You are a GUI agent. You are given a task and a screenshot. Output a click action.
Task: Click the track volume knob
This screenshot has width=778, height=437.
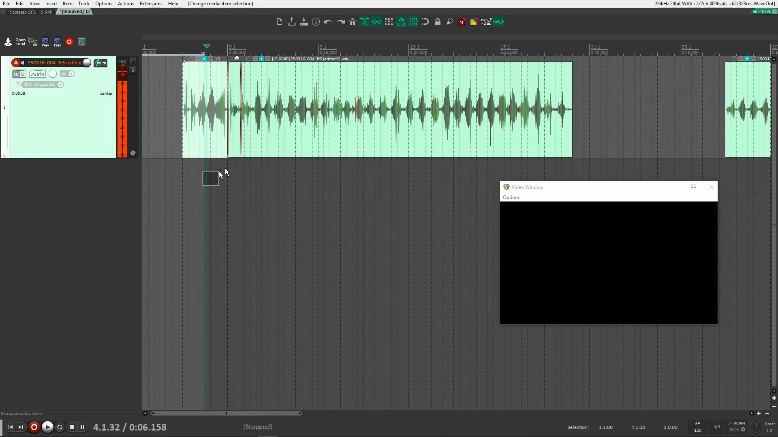click(x=87, y=62)
